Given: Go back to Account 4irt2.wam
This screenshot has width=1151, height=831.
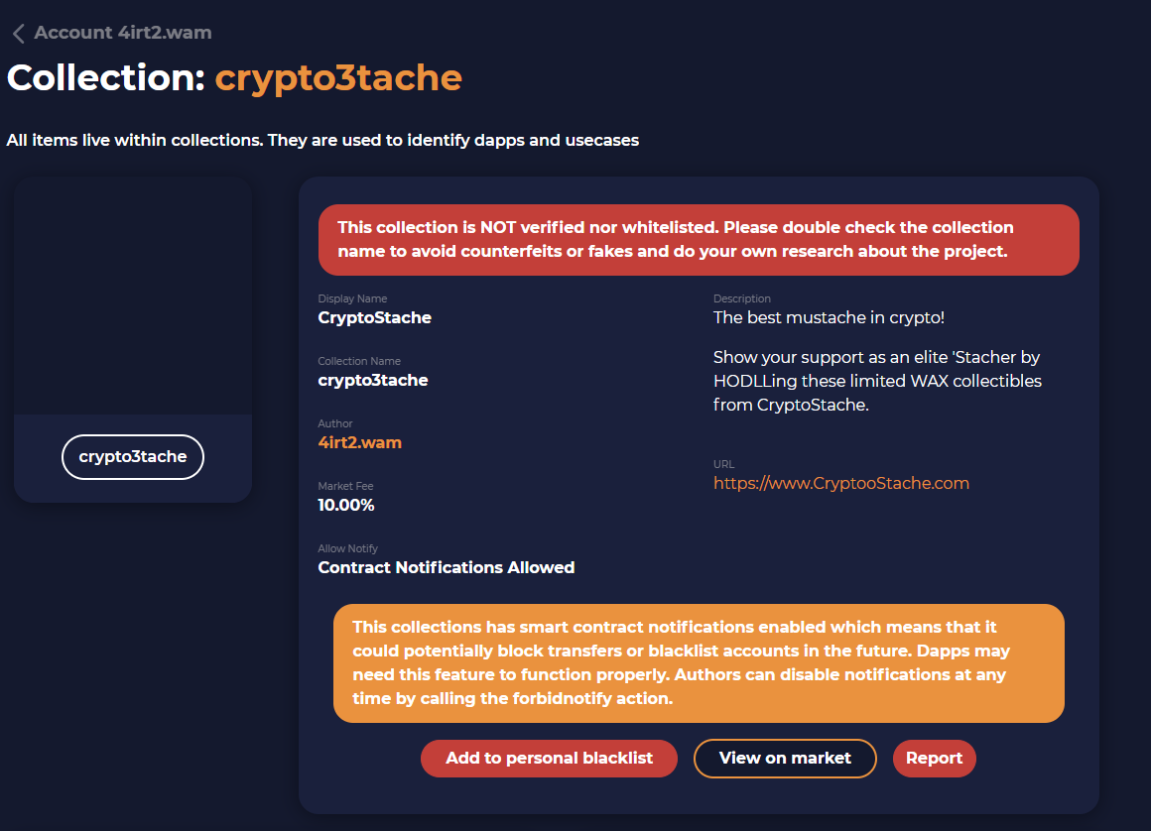Looking at the screenshot, I should point(123,33).
